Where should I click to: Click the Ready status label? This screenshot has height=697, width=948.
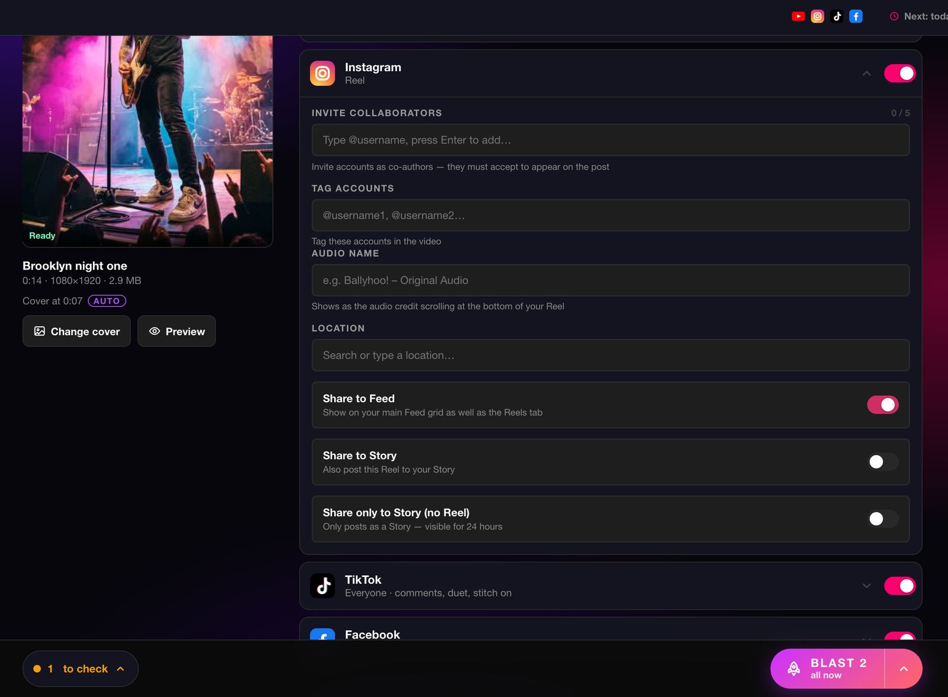[42, 236]
